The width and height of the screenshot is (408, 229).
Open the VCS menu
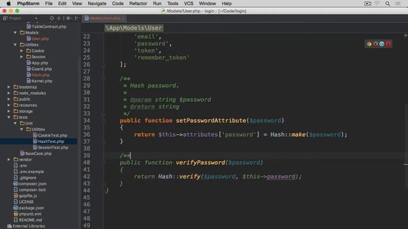coord(189,3)
